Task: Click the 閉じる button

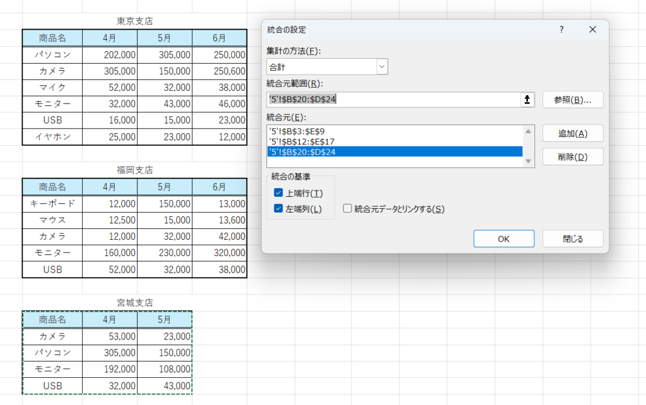Action: 572,239
